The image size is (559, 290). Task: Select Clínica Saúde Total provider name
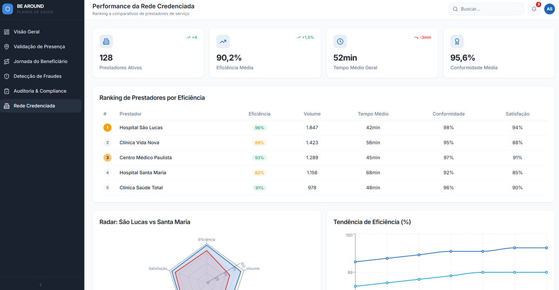tap(141, 188)
